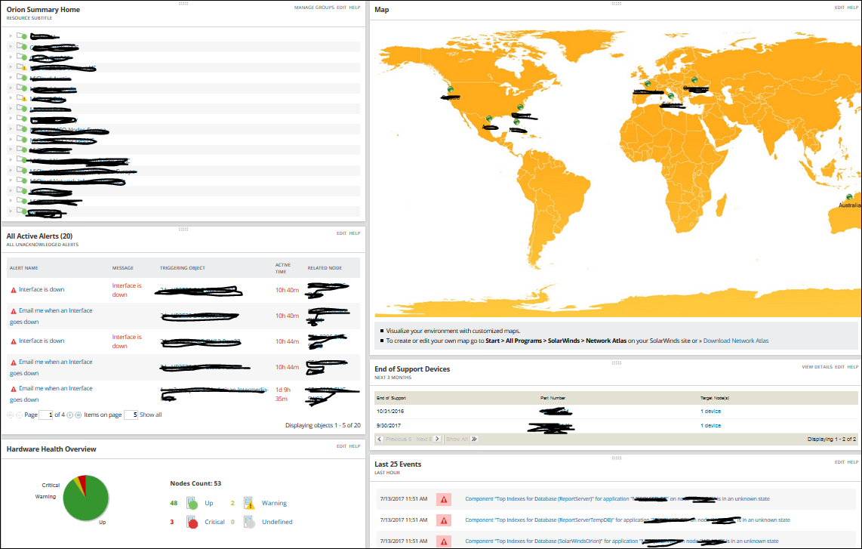The image size is (862, 549).
Task: Open the 1 device link for 10/31/2016
Action: click(x=710, y=412)
